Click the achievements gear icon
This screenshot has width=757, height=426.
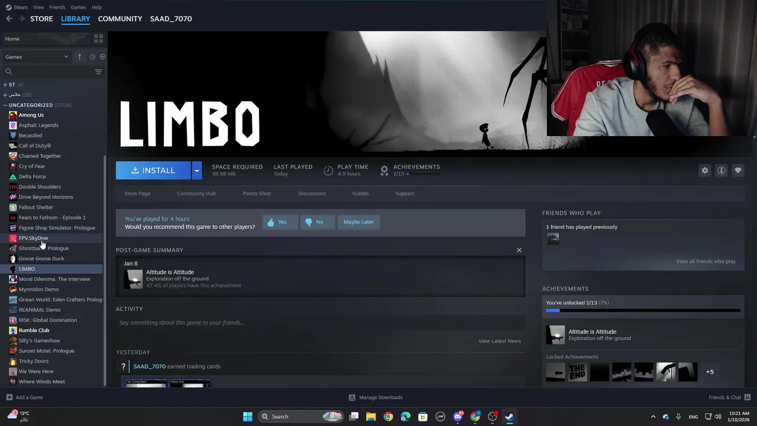[x=384, y=170]
